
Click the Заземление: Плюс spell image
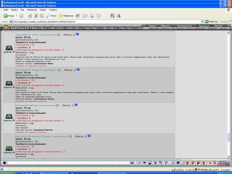pyautogui.click(x=9, y=48)
